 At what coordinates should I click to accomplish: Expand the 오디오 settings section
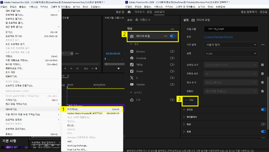(x=184, y=109)
